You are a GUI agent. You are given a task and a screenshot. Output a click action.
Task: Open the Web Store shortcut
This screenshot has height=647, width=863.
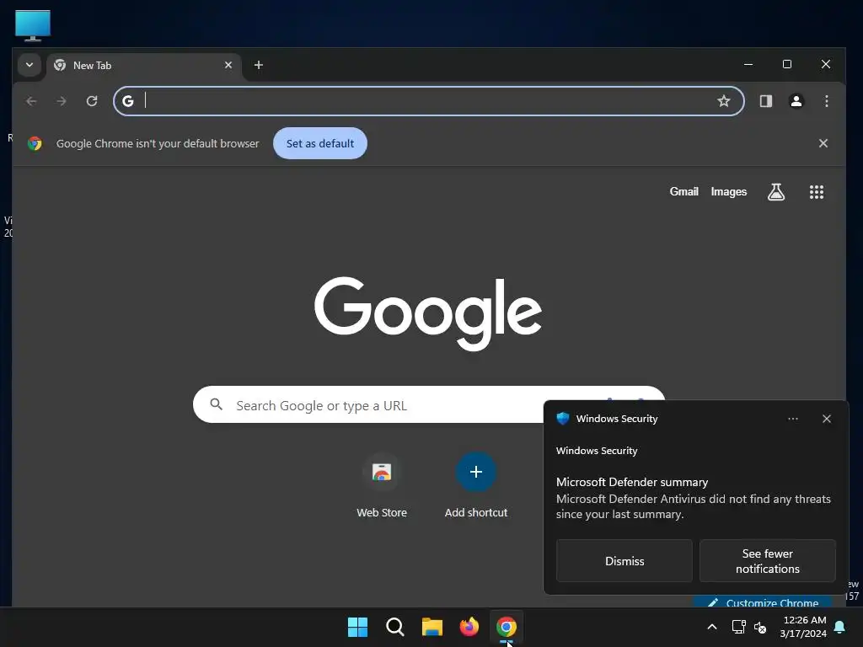tap(382, 486)
